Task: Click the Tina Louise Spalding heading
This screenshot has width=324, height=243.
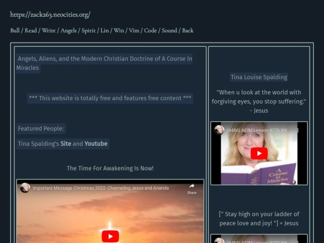Action: click(259, 77)
